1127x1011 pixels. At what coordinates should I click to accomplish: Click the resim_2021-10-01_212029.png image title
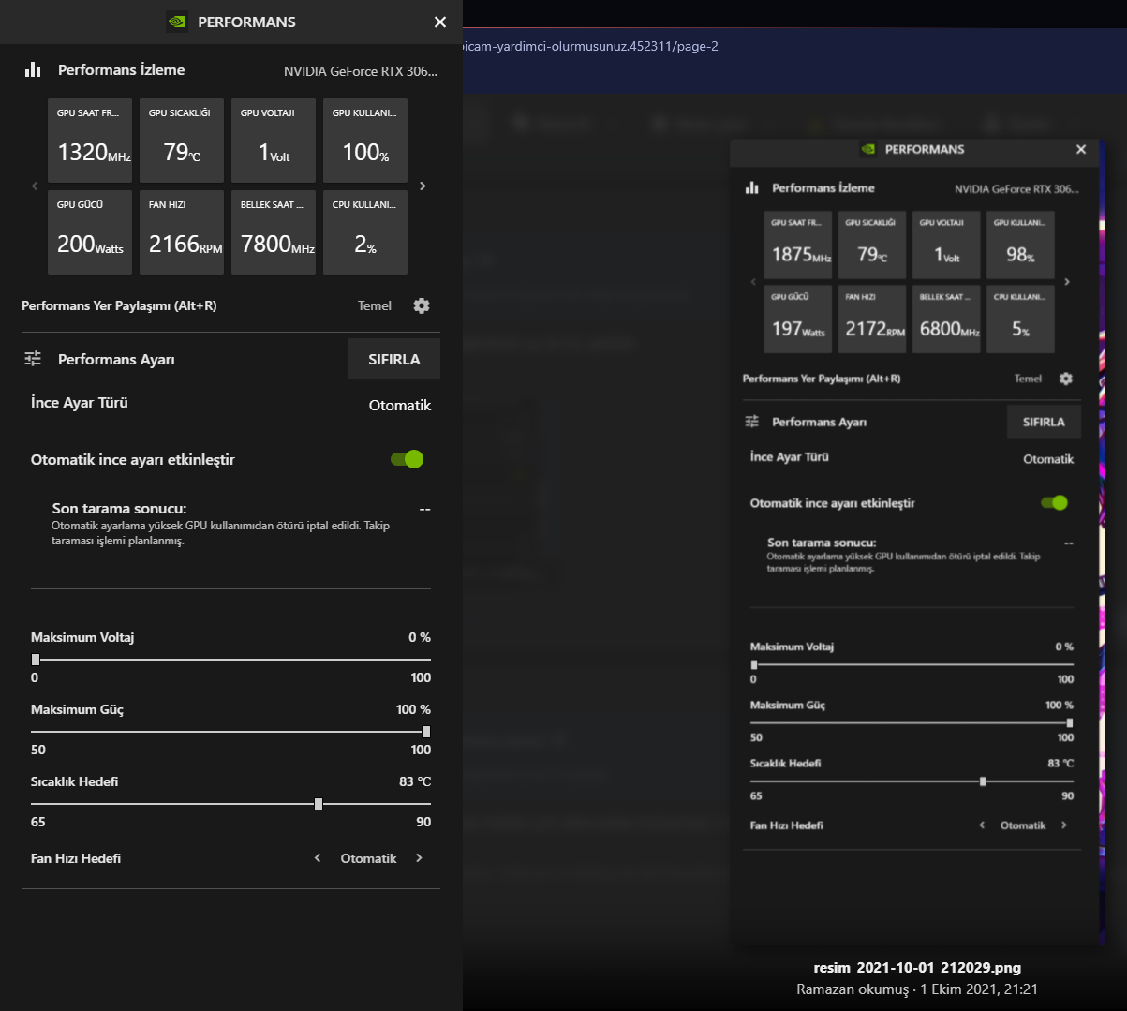point(917,968)
